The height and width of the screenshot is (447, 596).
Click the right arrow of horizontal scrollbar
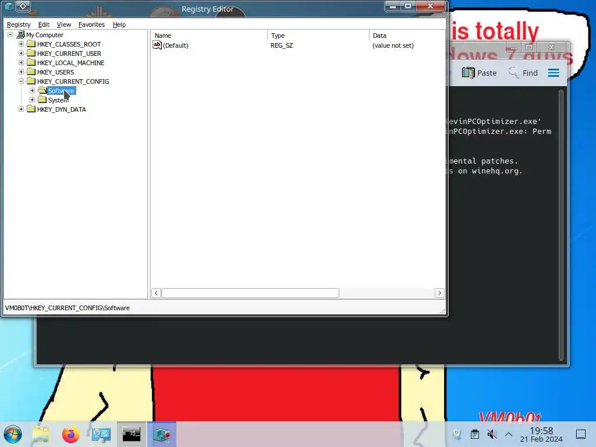[x=439, y=293]
